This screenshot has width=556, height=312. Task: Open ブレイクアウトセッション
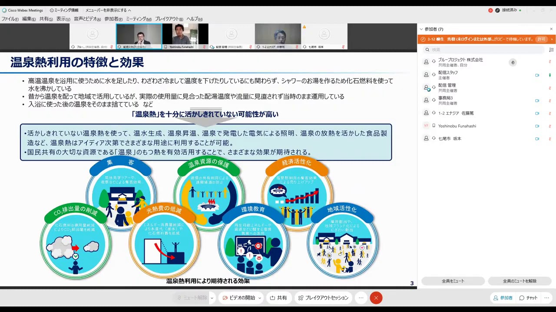(323, 298)
